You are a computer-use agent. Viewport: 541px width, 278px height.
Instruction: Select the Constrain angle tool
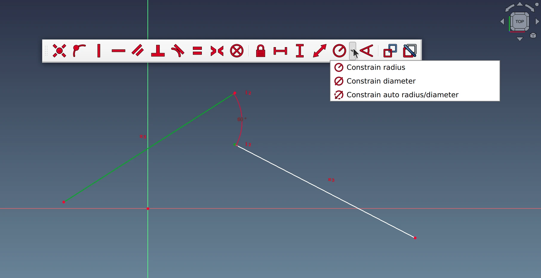pyautogui.click(x=367, y=51)
